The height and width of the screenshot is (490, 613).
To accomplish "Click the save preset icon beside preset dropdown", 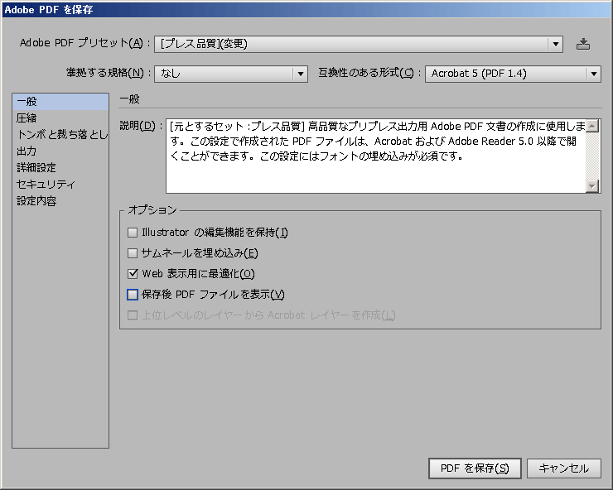I will (583, 44).
